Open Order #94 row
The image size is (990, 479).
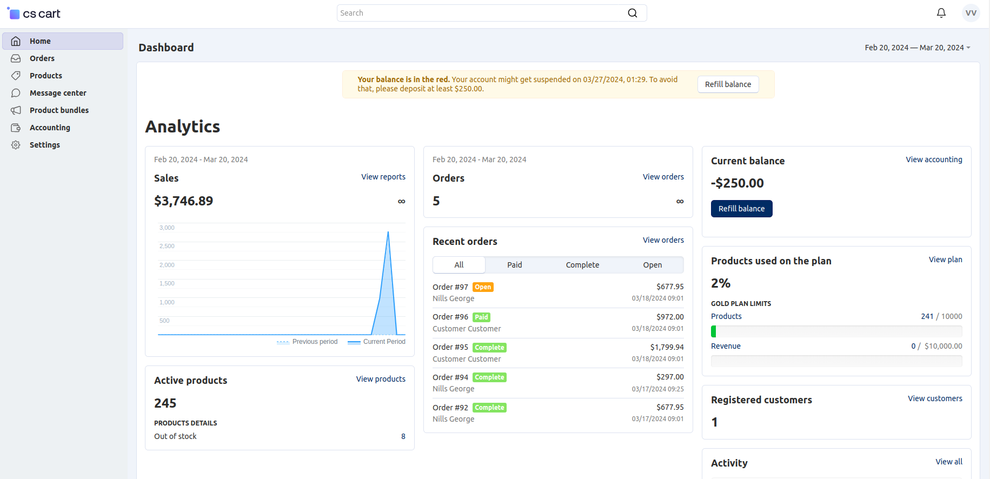(x=558, y=383)
